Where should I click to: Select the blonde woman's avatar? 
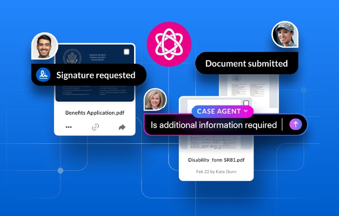coord(155,100)
